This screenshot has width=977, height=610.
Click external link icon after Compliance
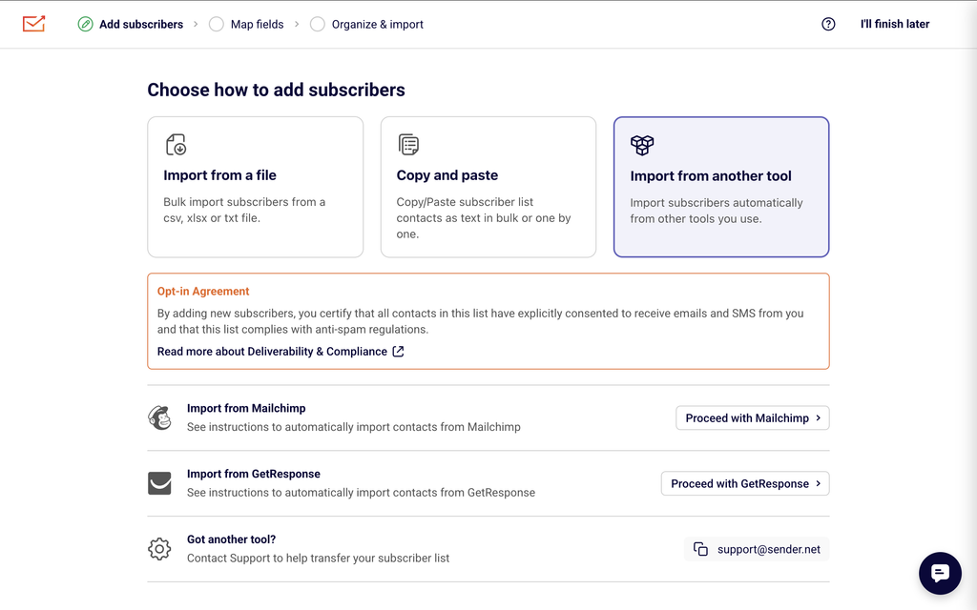click(x=398, y=352)
